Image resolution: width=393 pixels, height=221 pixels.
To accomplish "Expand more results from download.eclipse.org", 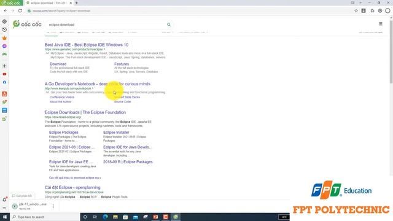I will click(x=75, y=177).
